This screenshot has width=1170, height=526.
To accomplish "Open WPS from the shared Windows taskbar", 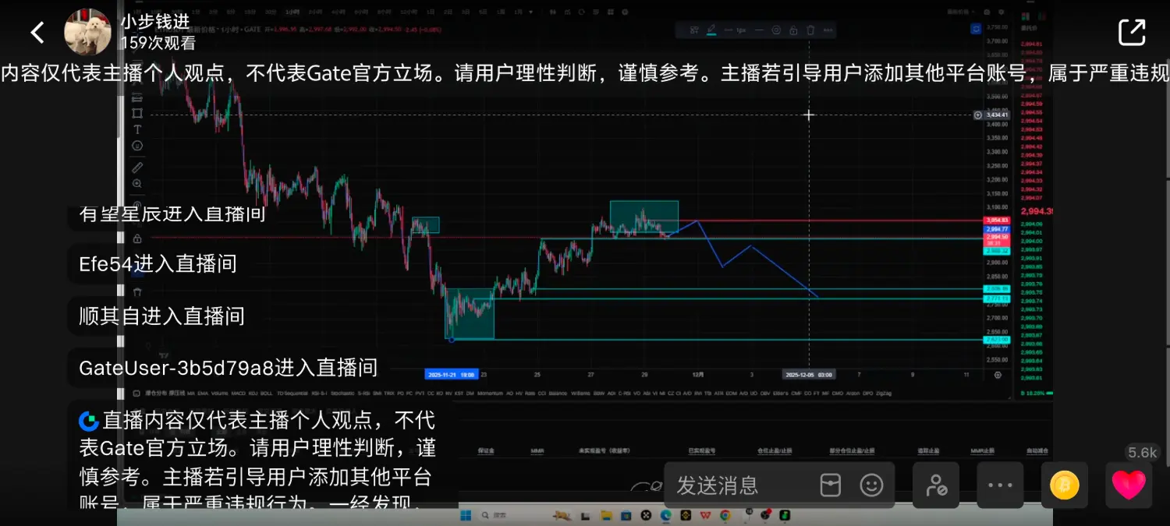I will coord(705,515).
